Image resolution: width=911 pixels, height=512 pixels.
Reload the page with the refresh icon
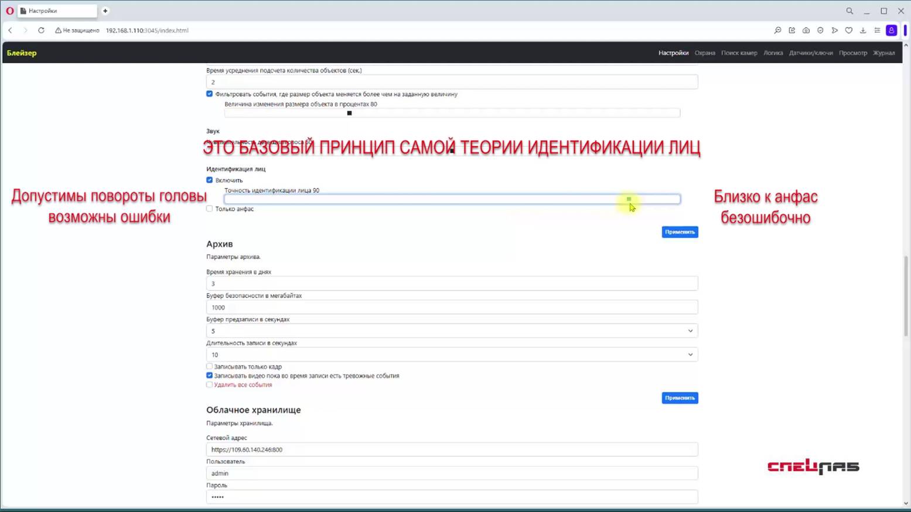40,30
